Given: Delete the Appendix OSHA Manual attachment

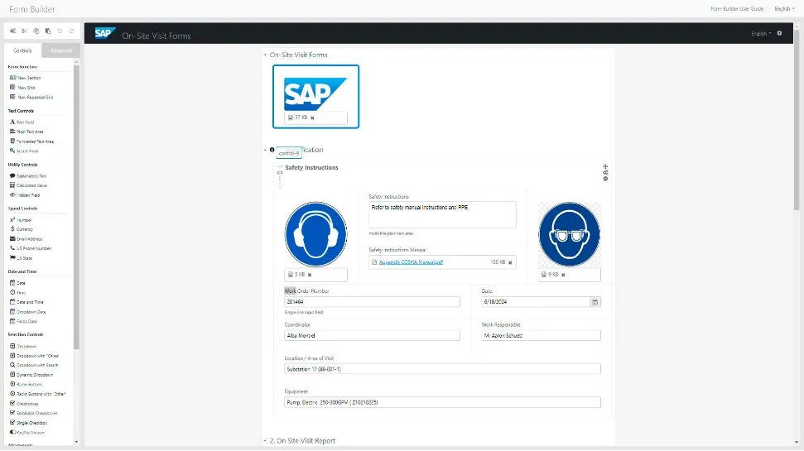Looking at the screenshot, I should click(510, 262).
